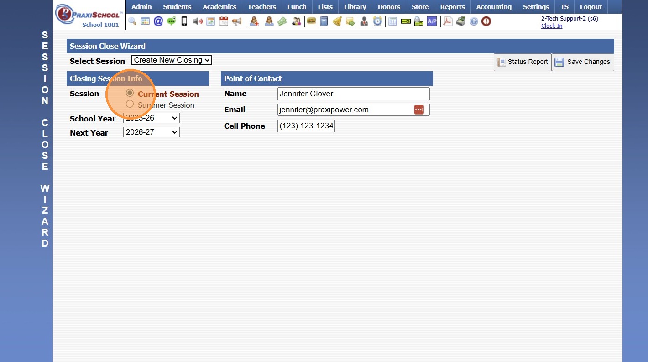Select the Current Session radio button
The height and width of the screenshot is (362, 648).
130,93
